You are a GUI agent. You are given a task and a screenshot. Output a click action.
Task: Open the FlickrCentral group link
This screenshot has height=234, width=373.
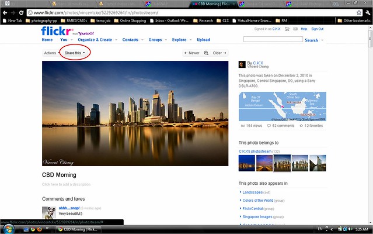(x=252, y=208)
